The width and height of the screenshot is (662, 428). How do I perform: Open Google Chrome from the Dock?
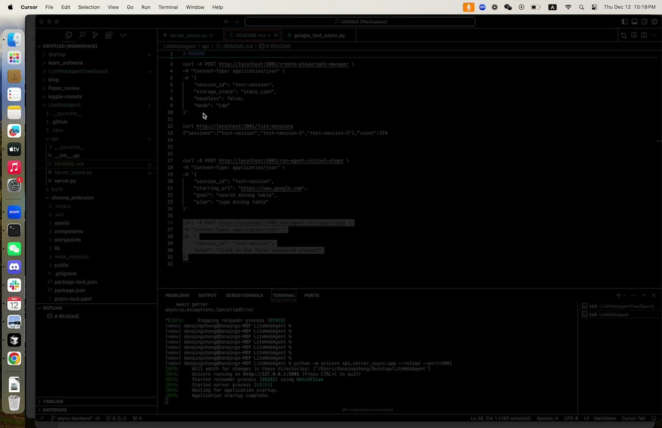tap(14, 358)
